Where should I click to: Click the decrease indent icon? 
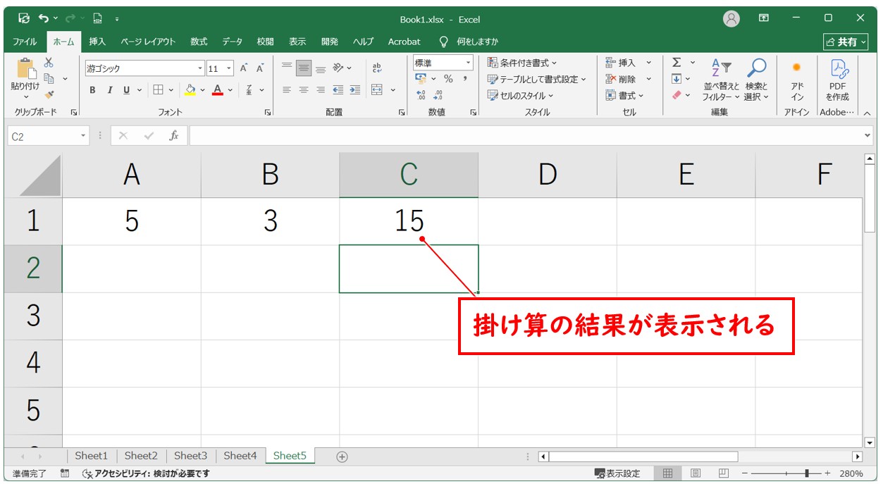coord(338,89)
